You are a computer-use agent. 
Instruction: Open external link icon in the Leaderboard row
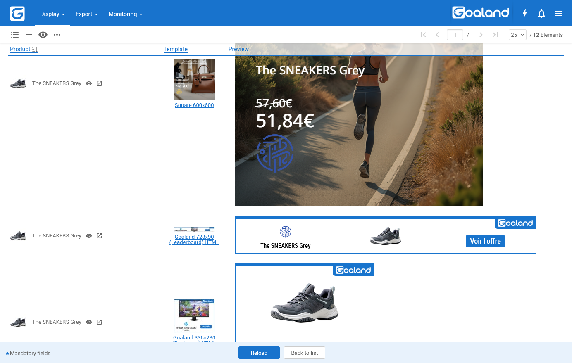coord(99,236)
